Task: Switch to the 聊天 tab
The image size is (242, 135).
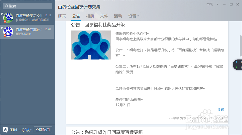Action: [x=62, y=16]
